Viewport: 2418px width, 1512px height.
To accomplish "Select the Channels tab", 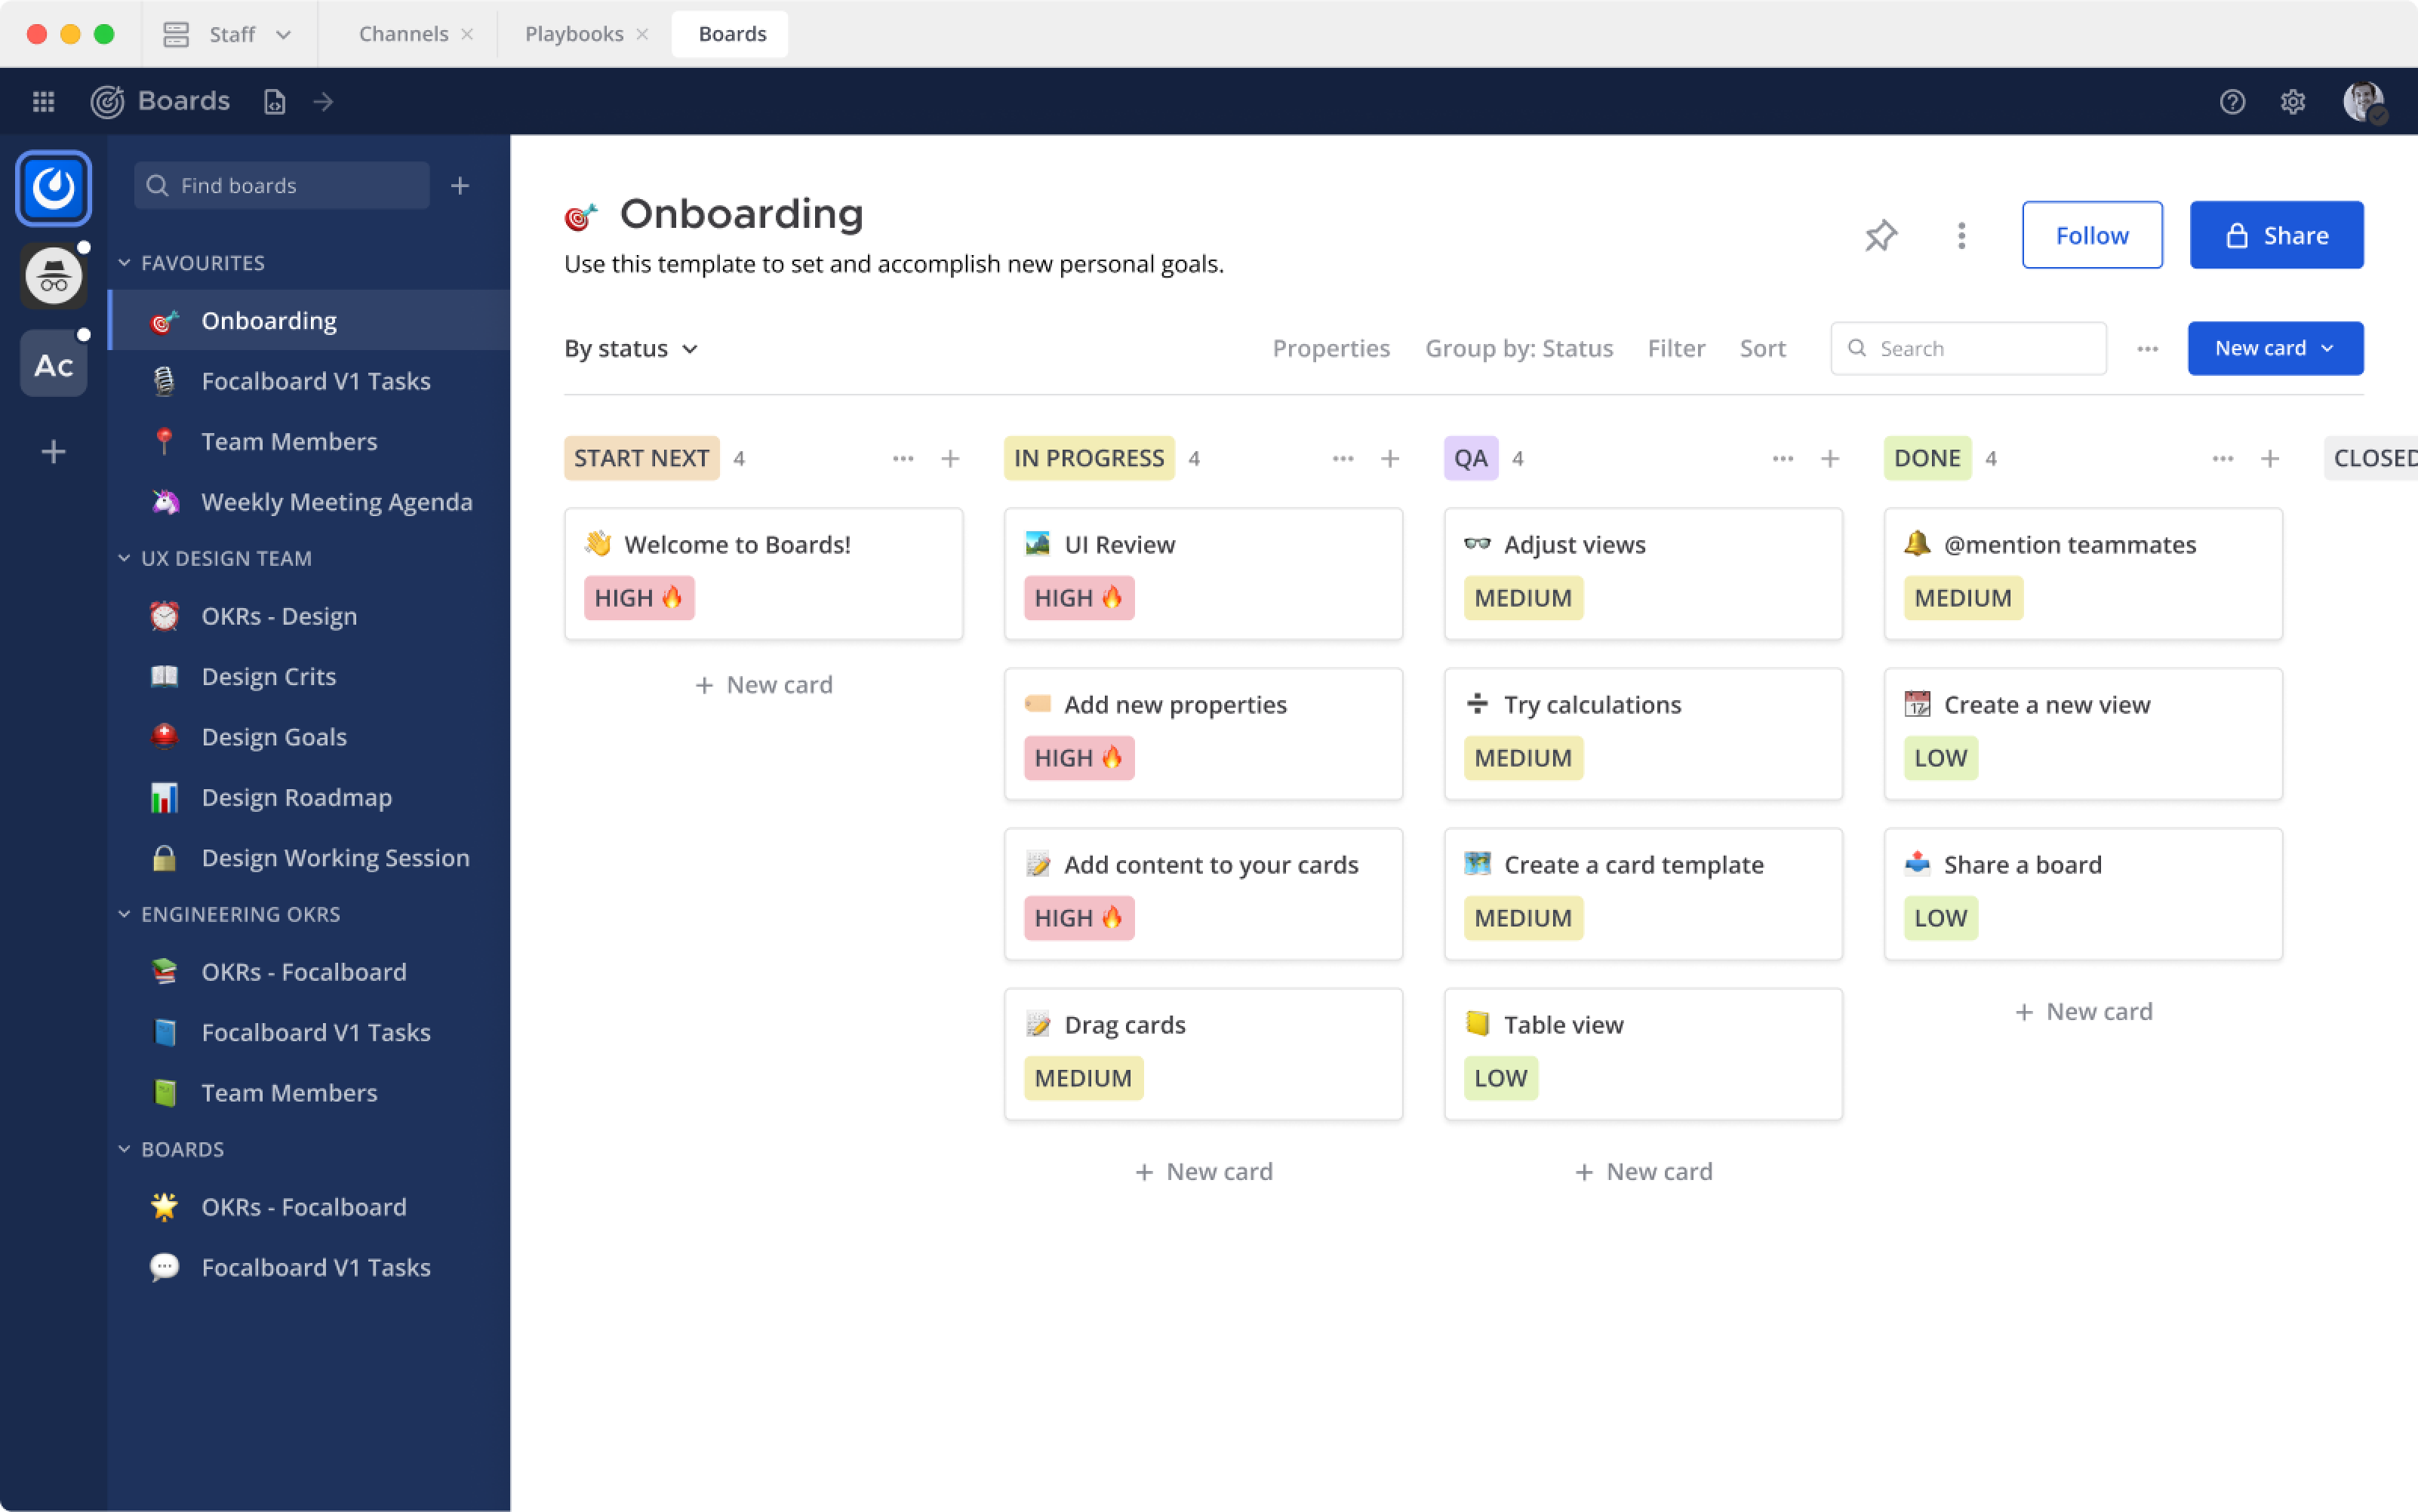I will [402, 32].
